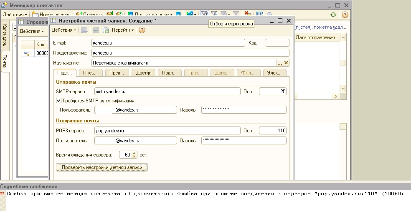
Task: Click the POP3 Пользователь field
Action: (x=135, y=141)
